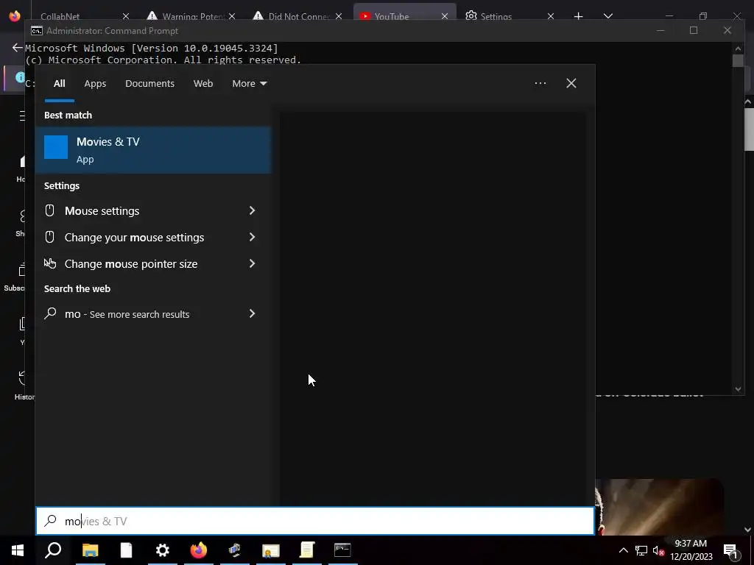Image resolution: width=754 pixels, height=565 pixels.
Task: Close the YouTube browser tab
Action: coord(444,16)
